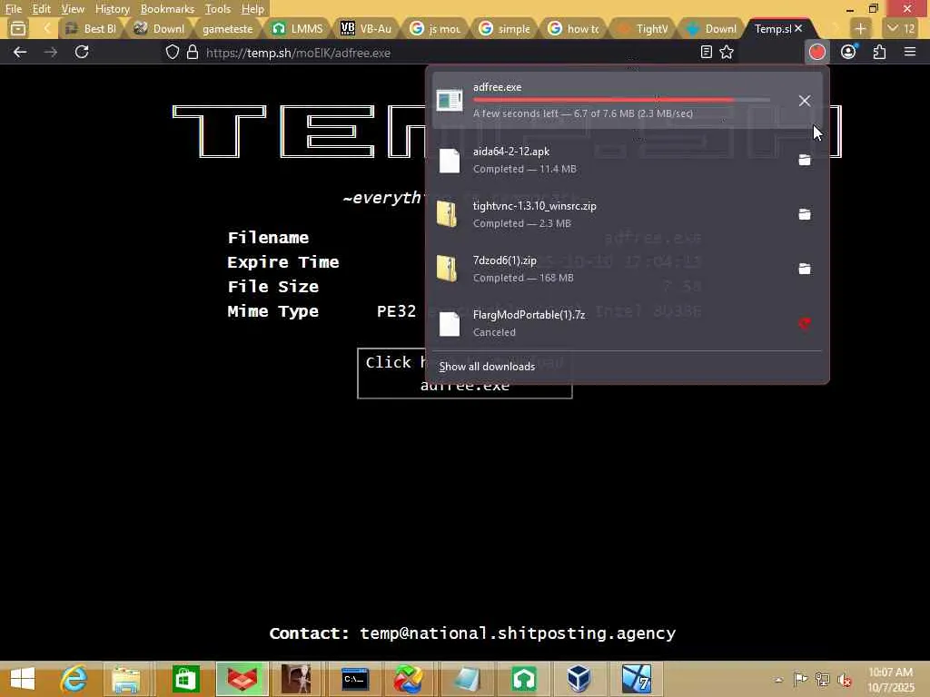930x697 pixels.
Task: Switch to the LMMS tab
Action: [x=298, y=28]
